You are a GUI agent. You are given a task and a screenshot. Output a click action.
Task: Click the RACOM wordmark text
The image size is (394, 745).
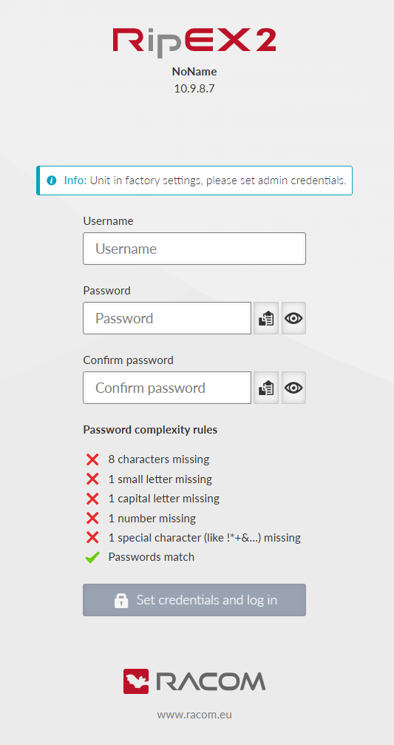[210, 681]
